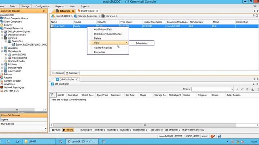Expand the Index Store Pools node

(x=2, y=35)
